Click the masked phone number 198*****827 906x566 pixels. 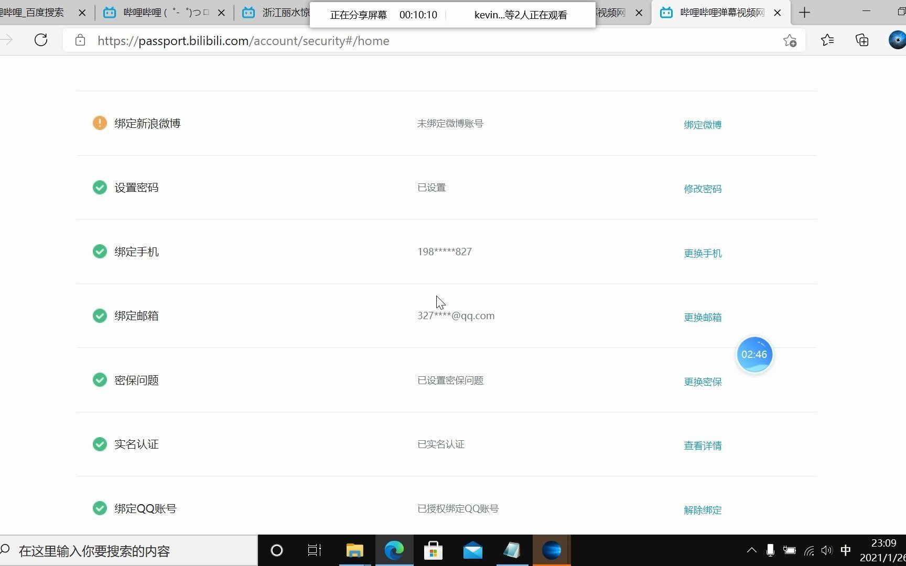(444, 252)
